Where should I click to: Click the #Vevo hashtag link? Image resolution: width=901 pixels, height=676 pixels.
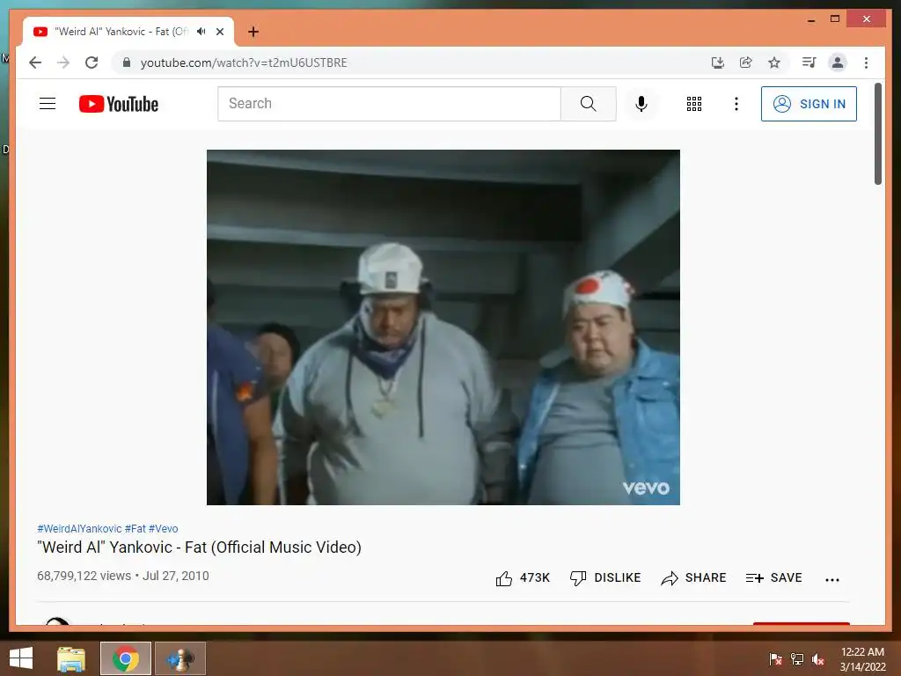(x=163, y=528)
